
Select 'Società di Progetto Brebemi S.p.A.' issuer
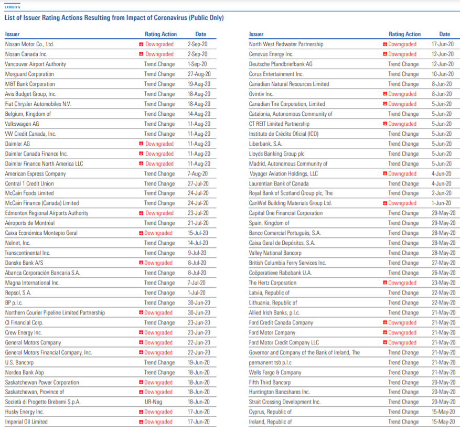[x=42, y=402]
